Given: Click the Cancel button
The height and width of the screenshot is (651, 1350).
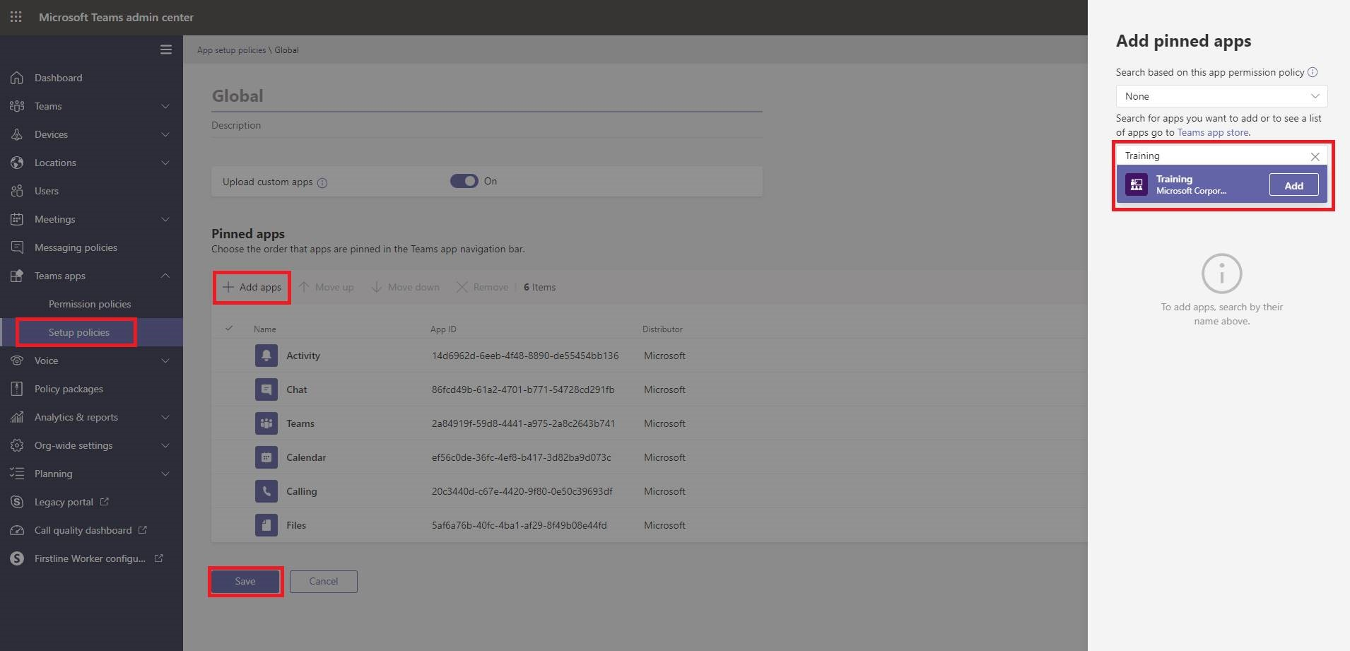Looking at the screenshot, I should click(x=324, y=581).
